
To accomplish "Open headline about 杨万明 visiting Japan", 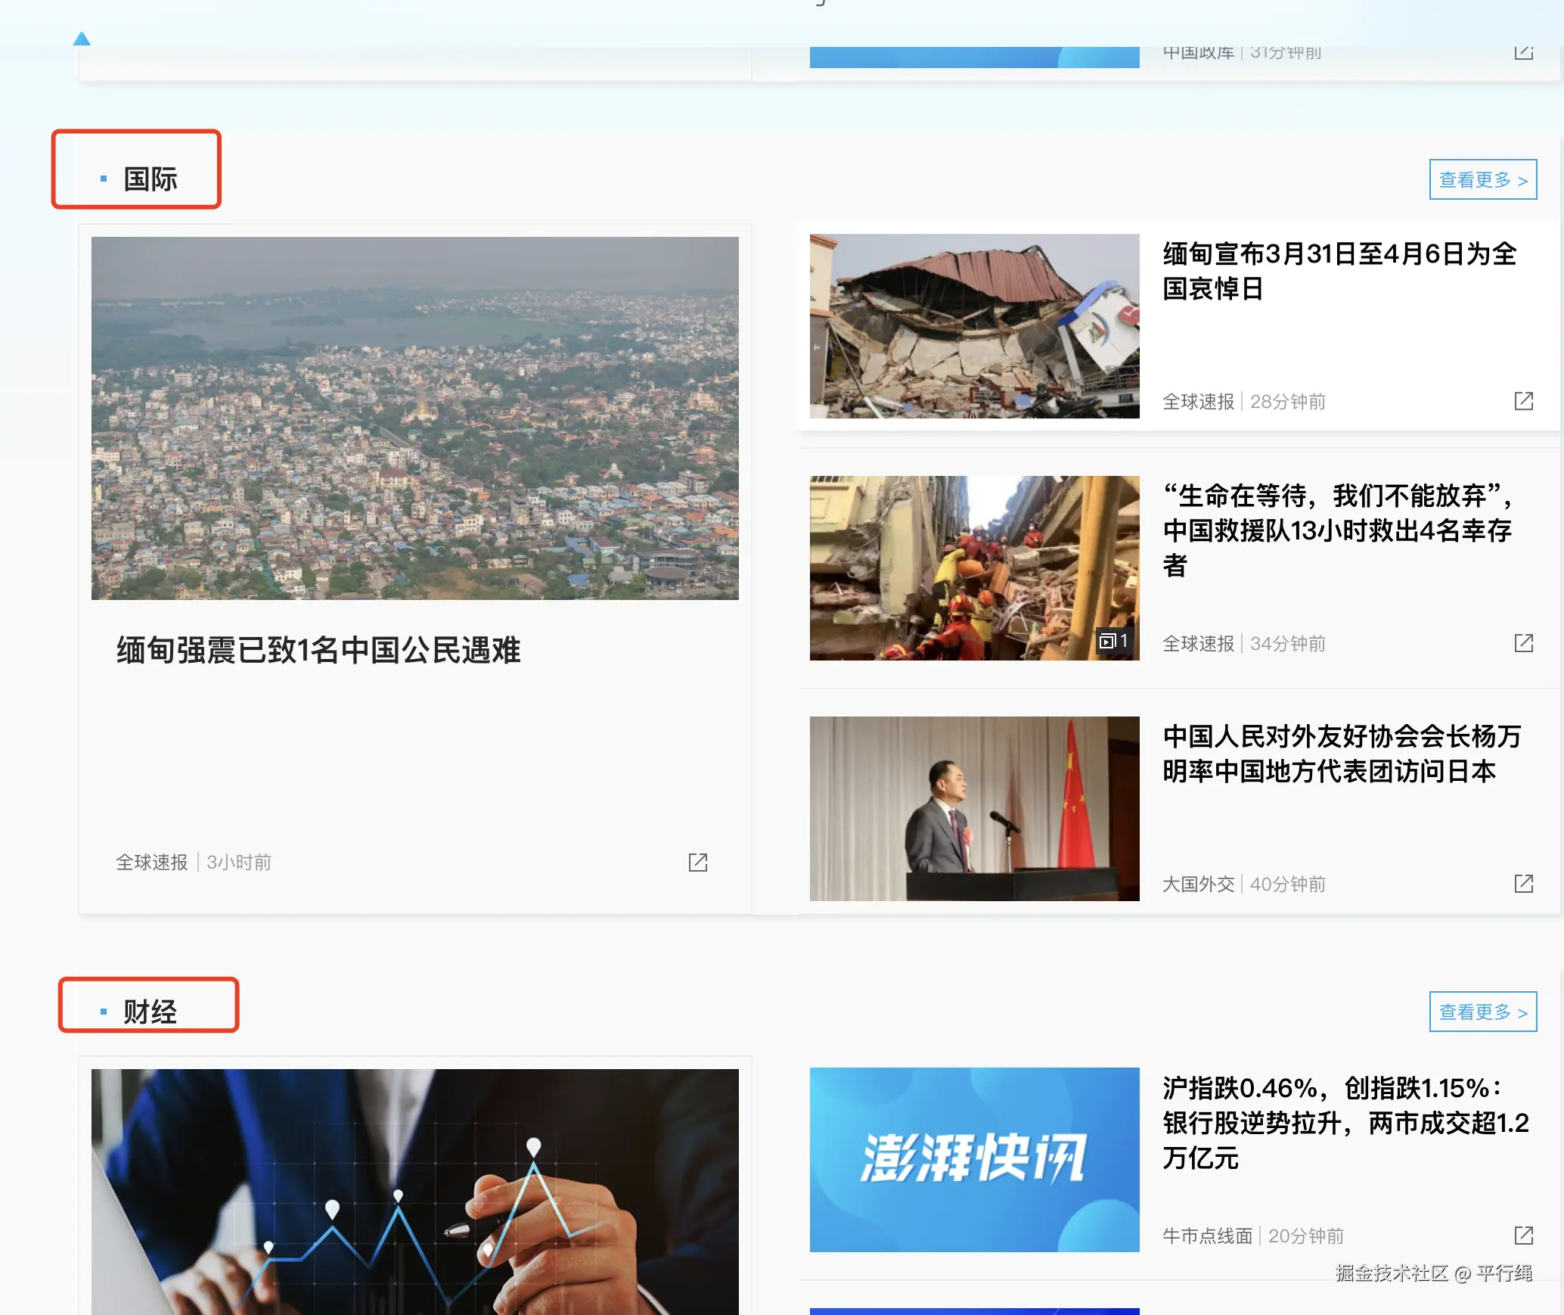I will click(x=1341, y=754).
